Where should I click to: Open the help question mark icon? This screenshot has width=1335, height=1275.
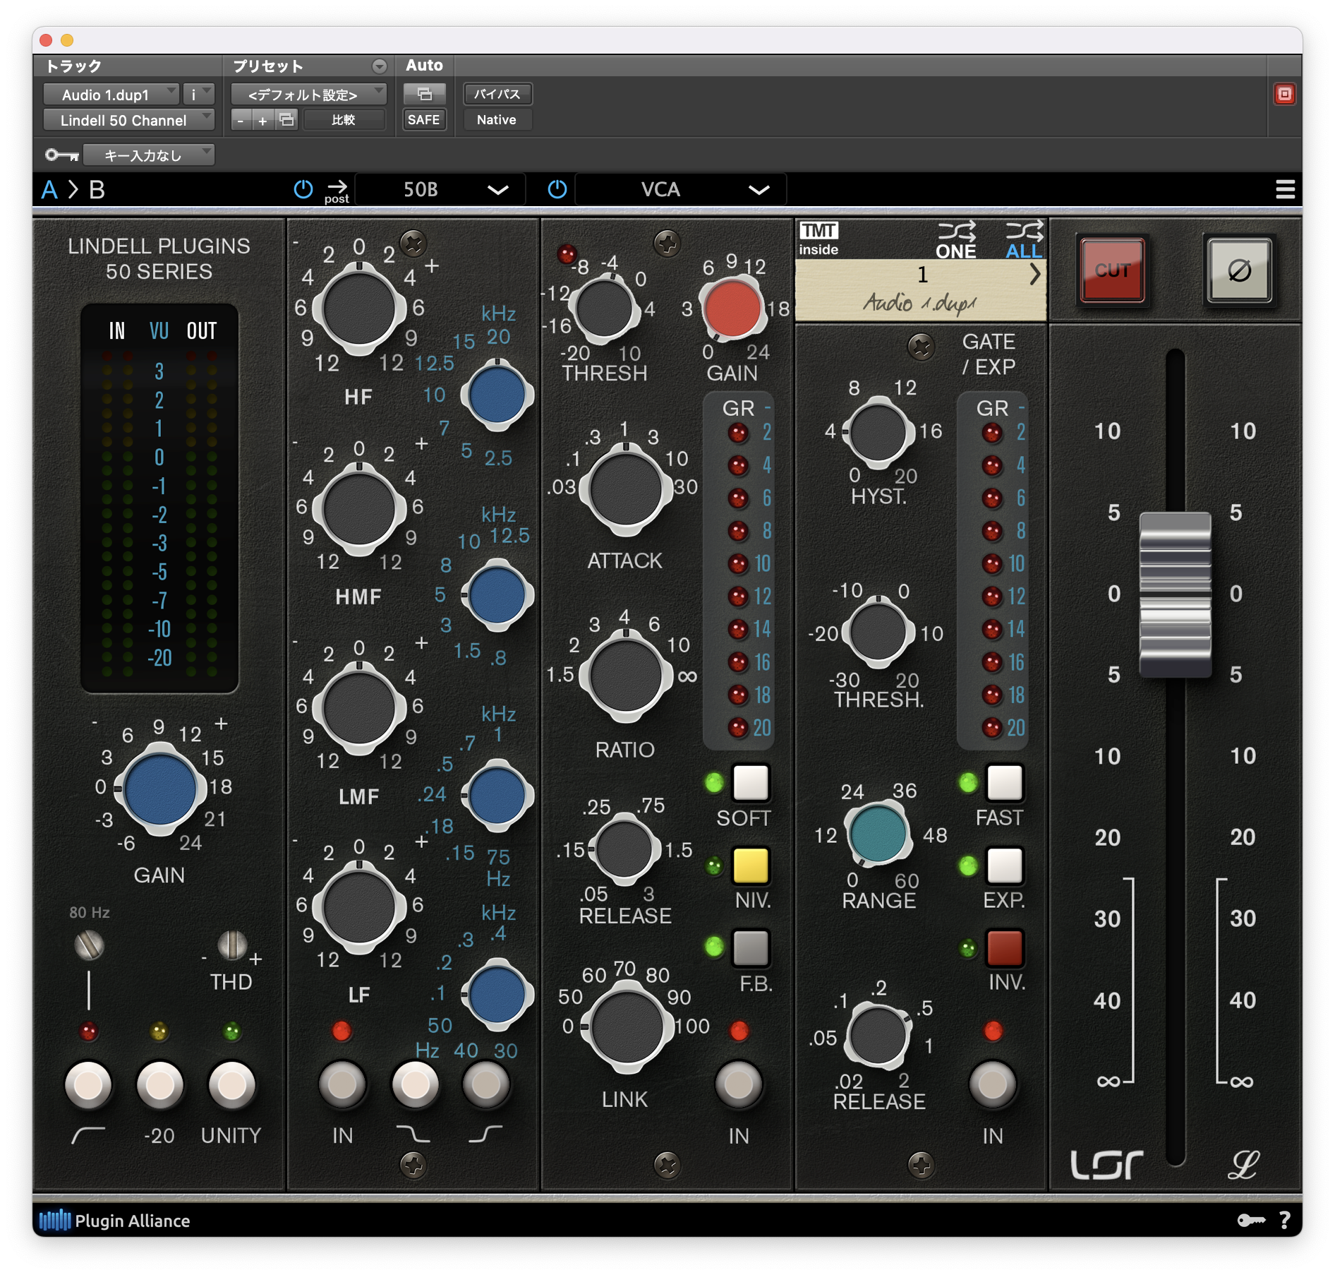(1286, 1221)
